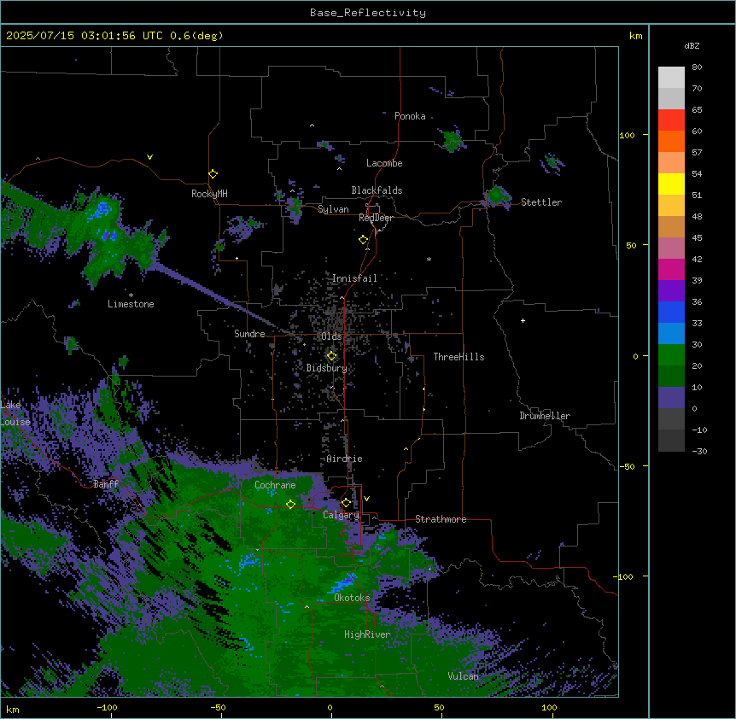This screenshot has width=736, height=719.
Task: Select the bright green 20-30 dBZ swatch
Action: tap(671, 355)
